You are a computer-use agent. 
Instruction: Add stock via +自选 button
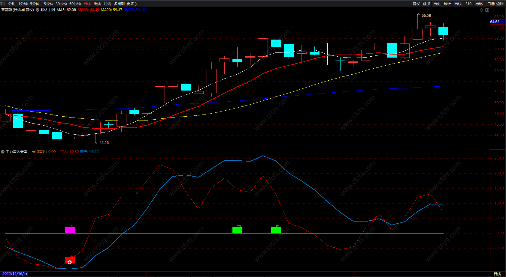click(489, 4)
